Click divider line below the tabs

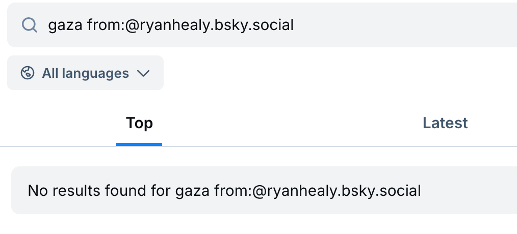click(306, 147)
